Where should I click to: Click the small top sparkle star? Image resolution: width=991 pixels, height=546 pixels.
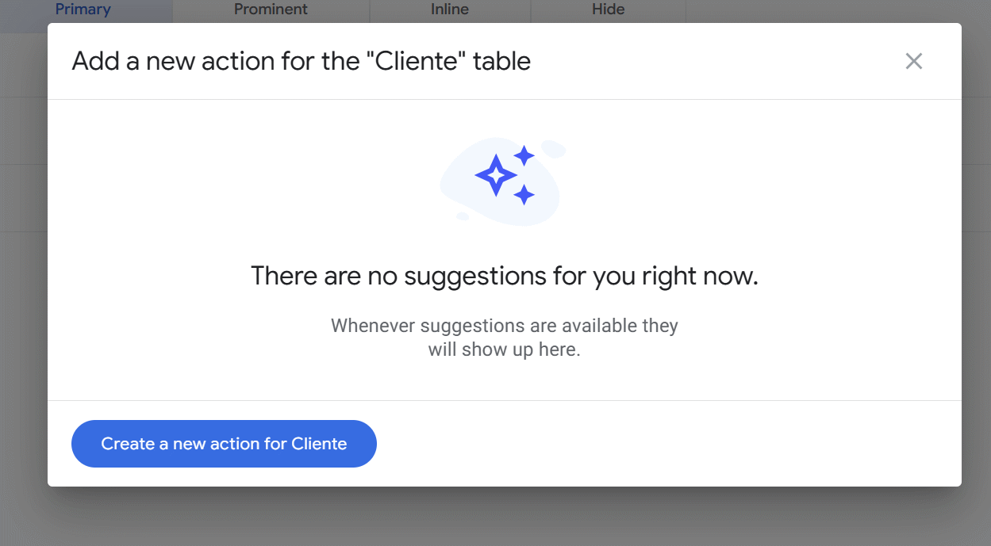(x=524, y=155)
